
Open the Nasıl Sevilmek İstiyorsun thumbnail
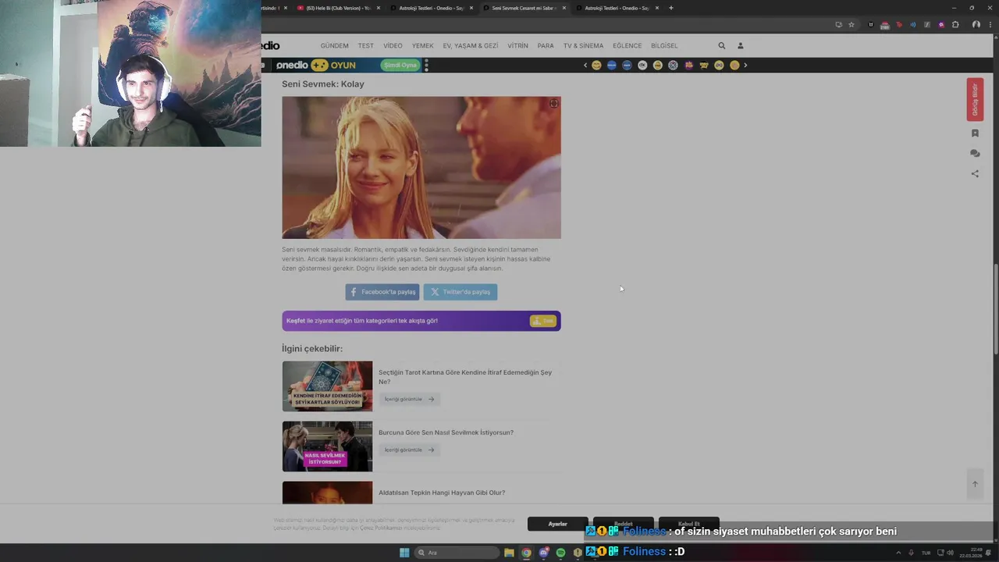(x=327, y=446)
